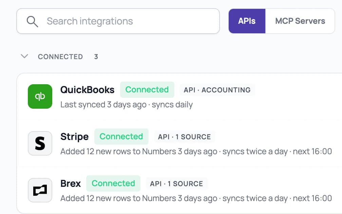Select the Stripe integration name
The width and height of the screenshot is (342, 214).
pyautogui.click(x=75, y=137)
